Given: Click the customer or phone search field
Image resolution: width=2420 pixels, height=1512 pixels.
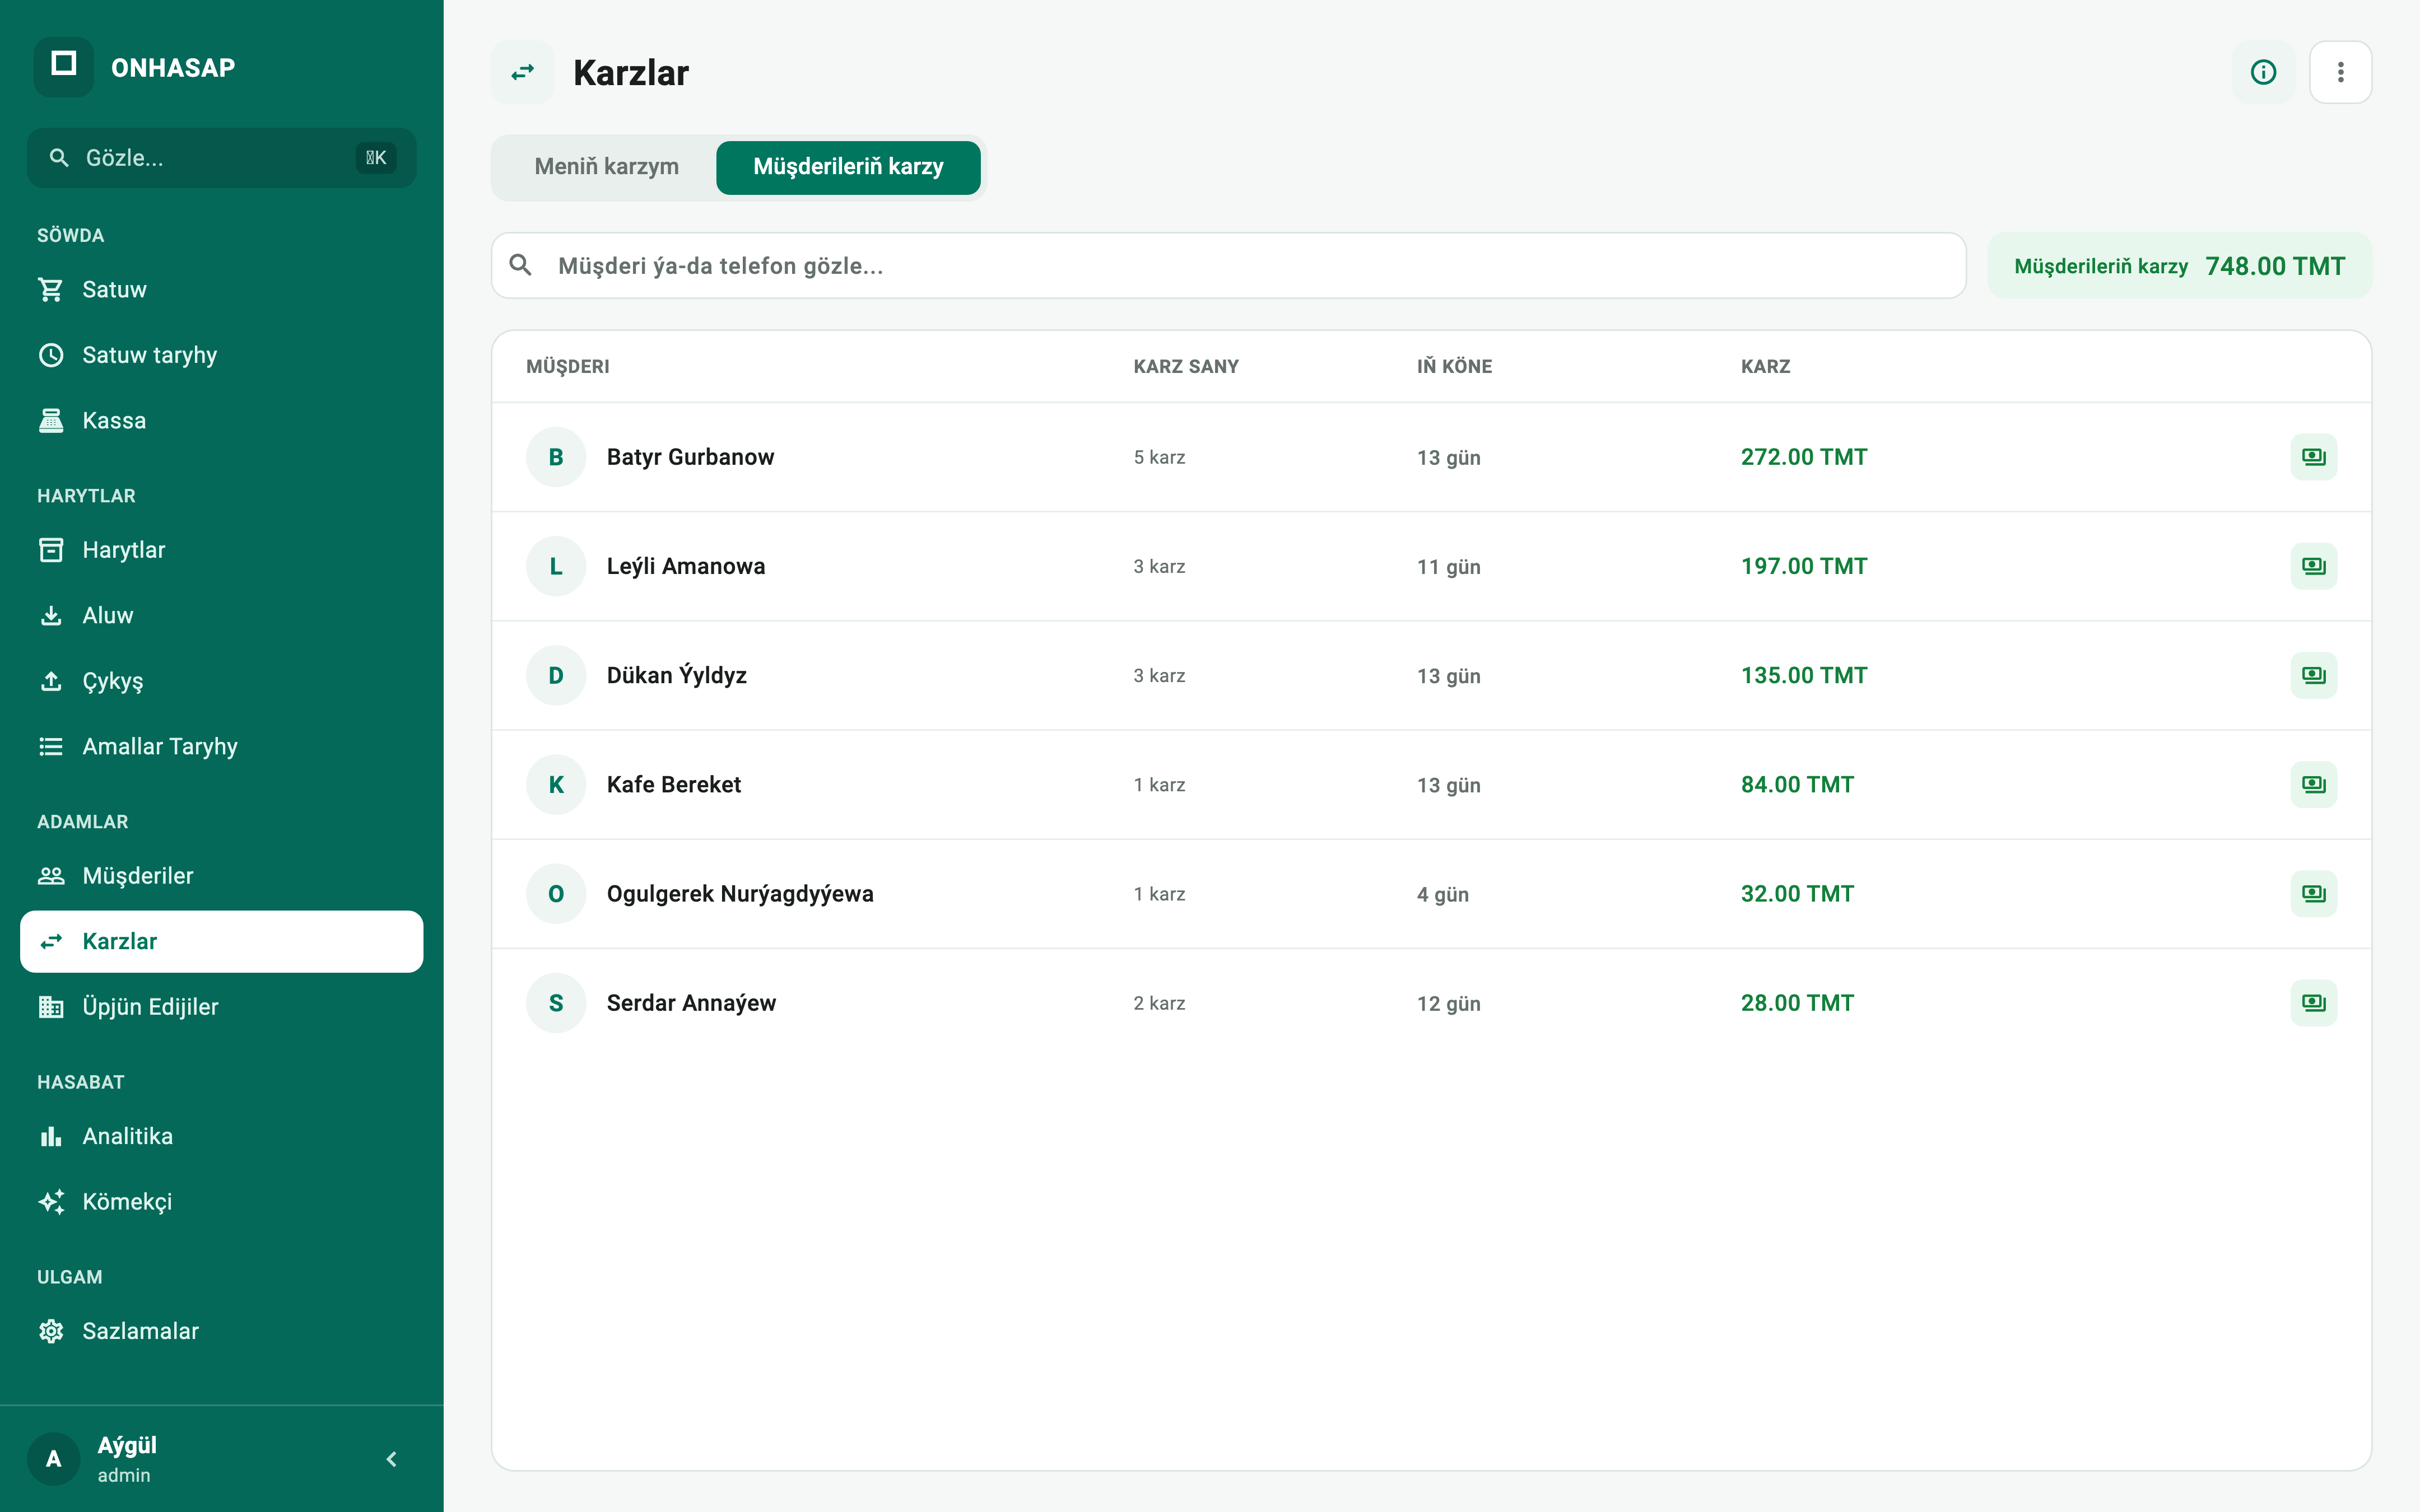Looking at the screenshot, I should pos(1228,266).
